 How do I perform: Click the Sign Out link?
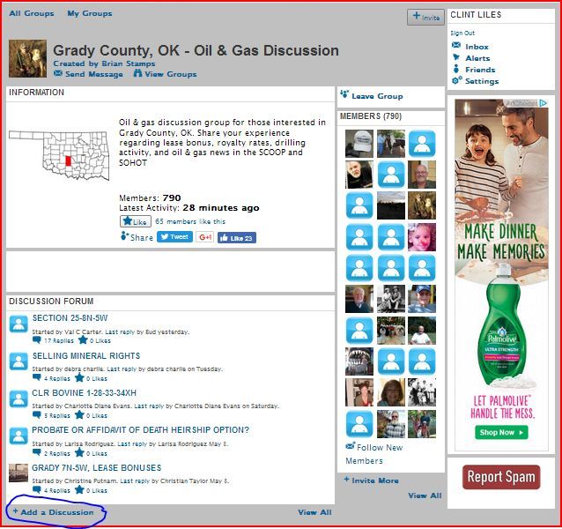(x=462, y=33)
